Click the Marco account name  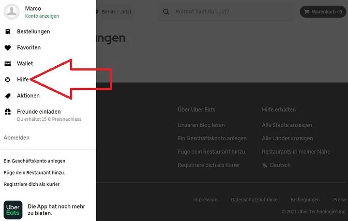coord(33,8)
